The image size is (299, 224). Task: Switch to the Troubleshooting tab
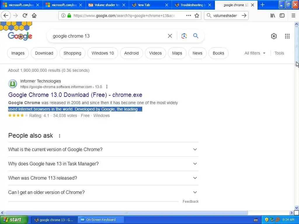coord(193,5)
